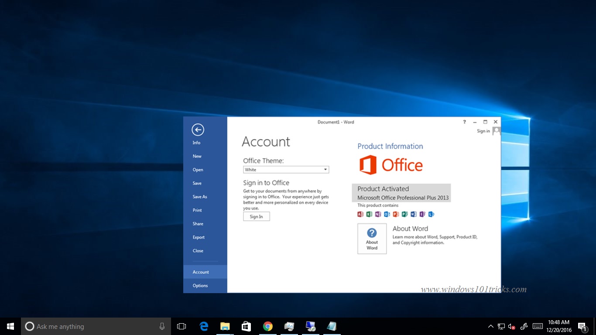Image resolution: width=596 pixels, height=335 pixels.
Task: Click the Access icon under product contents
Action: point(360,214)
